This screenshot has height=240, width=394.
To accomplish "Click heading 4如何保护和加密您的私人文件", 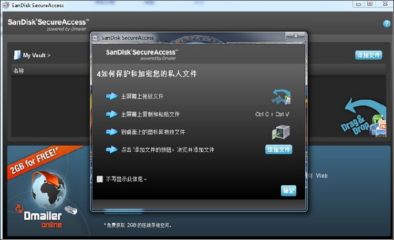I will pos(147,74).
